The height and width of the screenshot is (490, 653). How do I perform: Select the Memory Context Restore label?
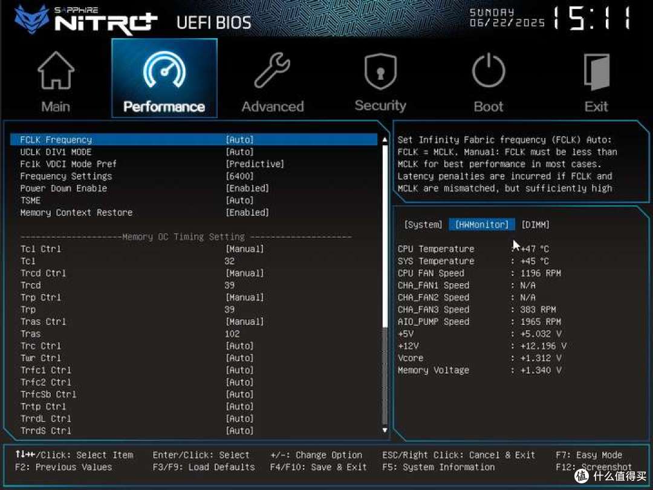click(76, 212)
